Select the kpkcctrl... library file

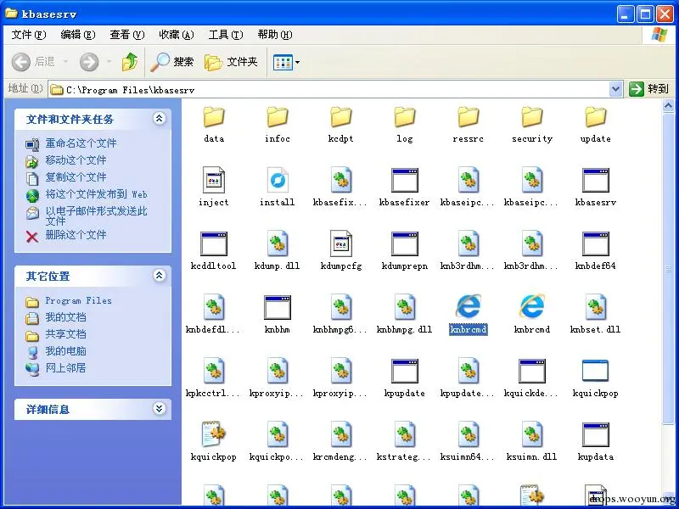(214, 371)
